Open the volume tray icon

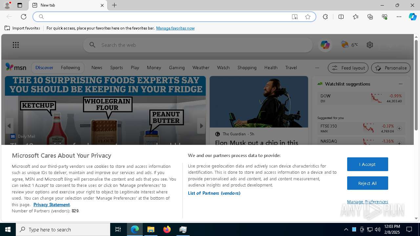pos(378,229)
